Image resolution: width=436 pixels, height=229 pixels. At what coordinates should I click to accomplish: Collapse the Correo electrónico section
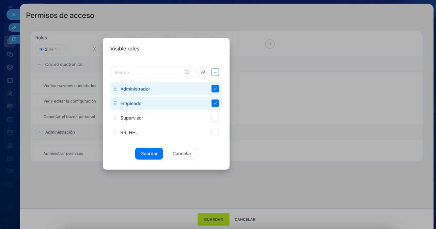[39, 64]
